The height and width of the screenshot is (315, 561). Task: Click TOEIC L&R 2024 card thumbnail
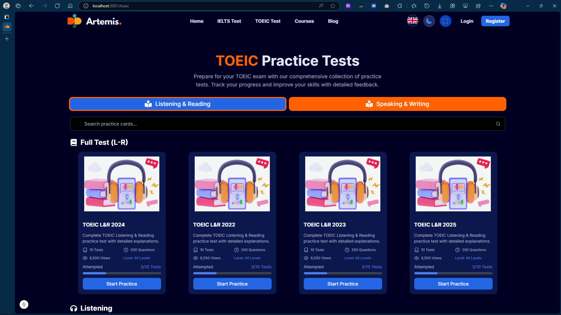tap(122, 184)
